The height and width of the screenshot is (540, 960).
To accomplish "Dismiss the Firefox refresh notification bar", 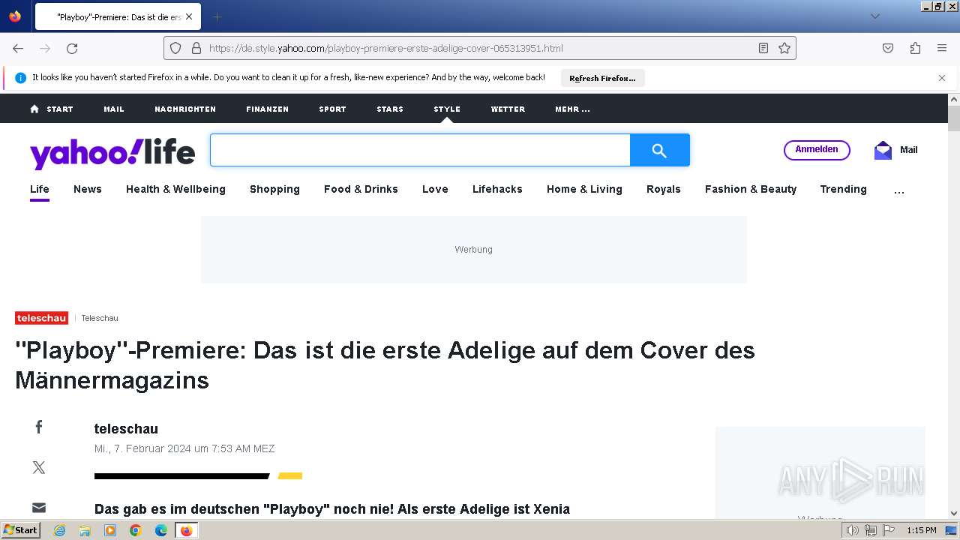I will click(x=942, y=78).
